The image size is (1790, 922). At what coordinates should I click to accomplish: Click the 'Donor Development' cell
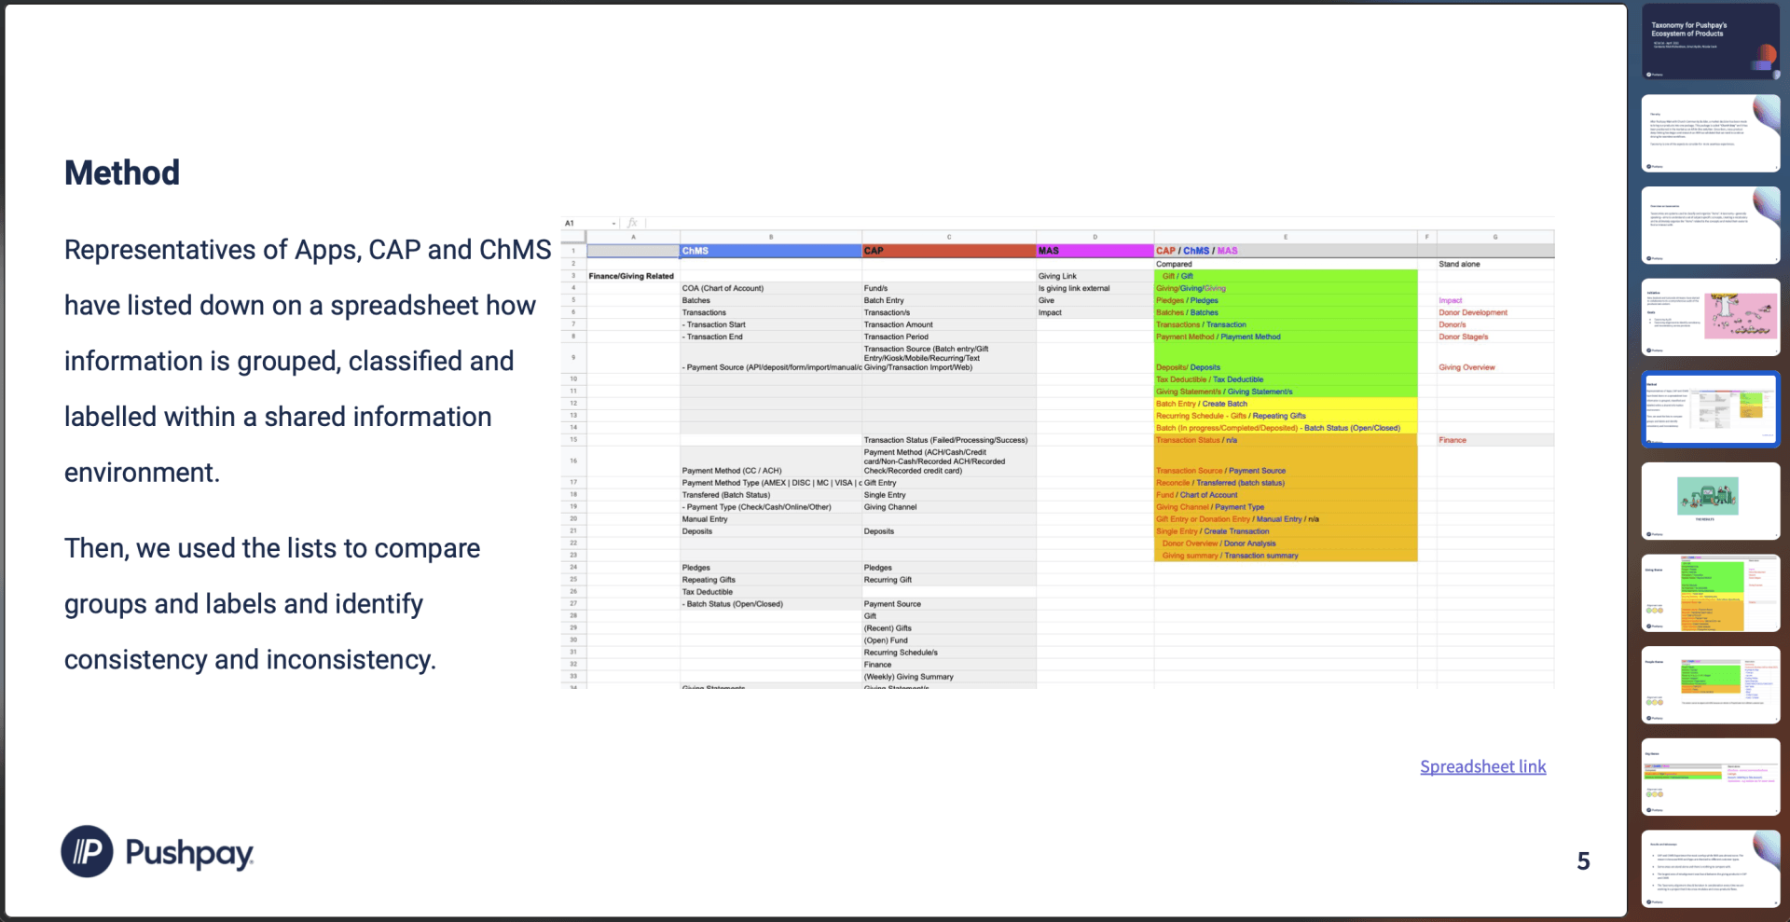(1495, 312)
